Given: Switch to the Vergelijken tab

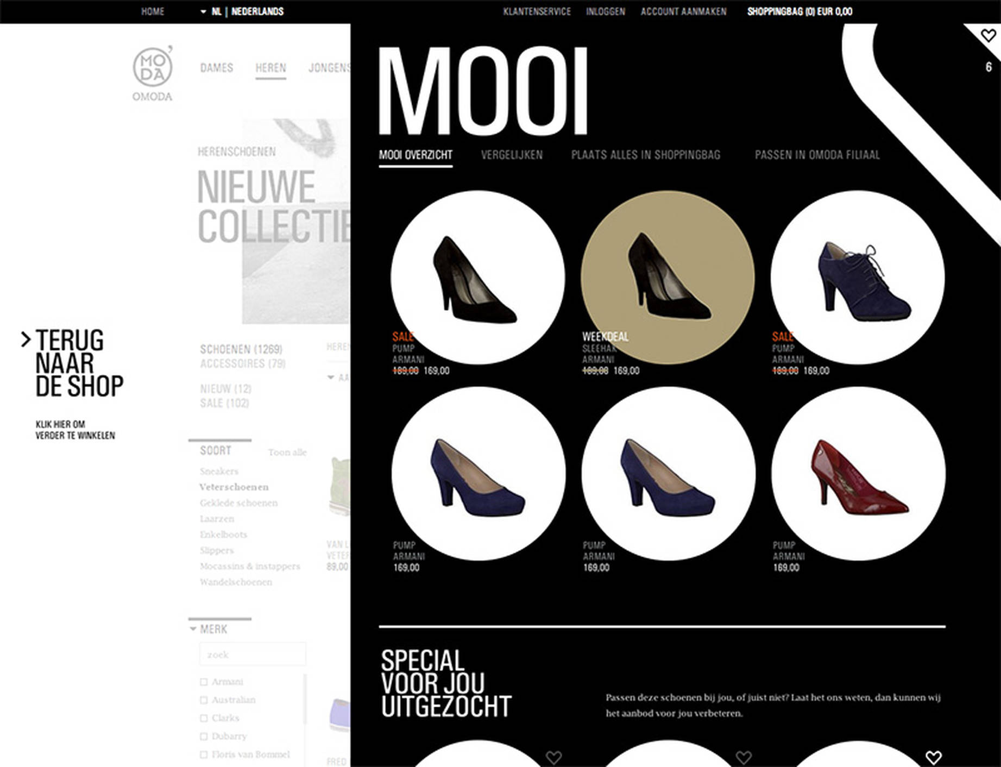Looking at the screenshot, I should (x=512, y=155).
